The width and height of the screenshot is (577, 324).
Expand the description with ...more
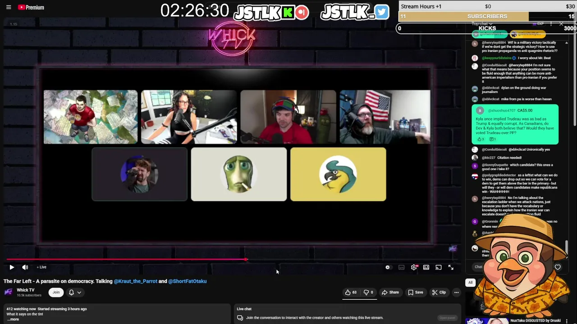tap(13, 319)
